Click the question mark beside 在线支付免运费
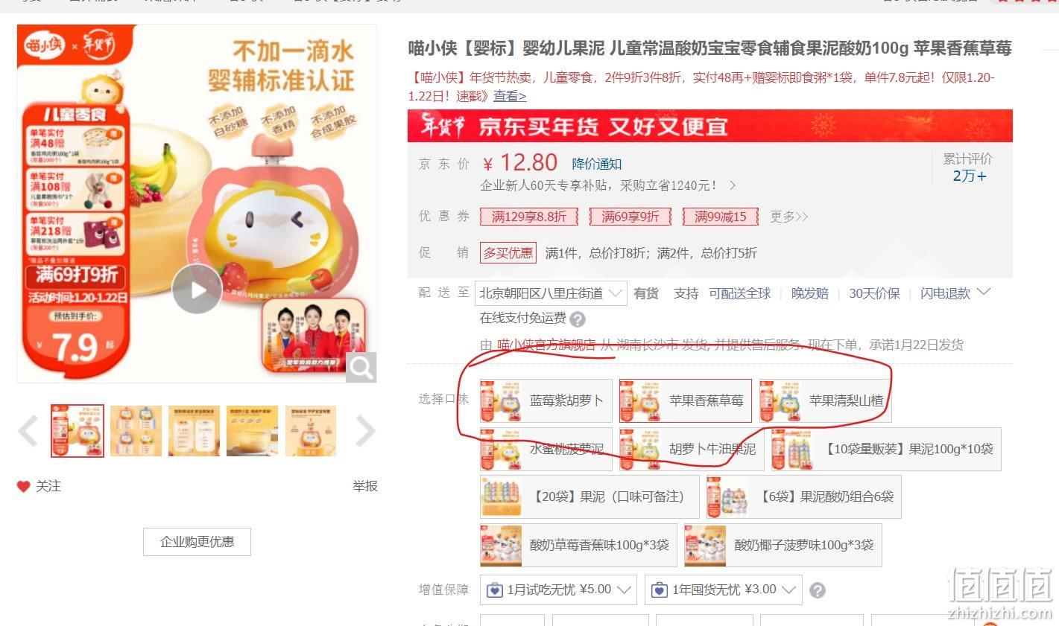The width and height of the screenshot is (1059, 626). [578, 319]
